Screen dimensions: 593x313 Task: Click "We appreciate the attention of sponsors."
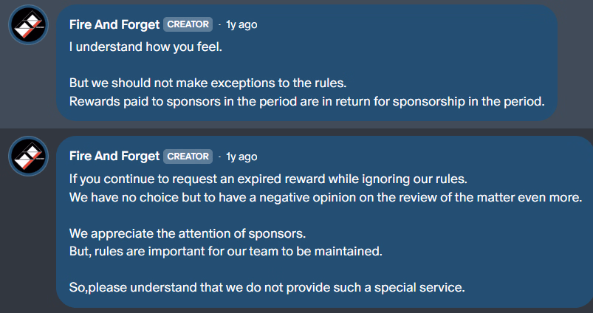(188, 234)
